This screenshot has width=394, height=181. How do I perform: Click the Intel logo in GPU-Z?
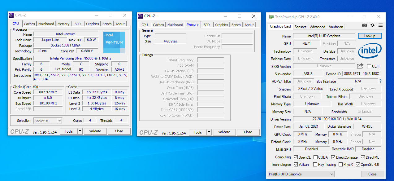[x=370, y=51]
